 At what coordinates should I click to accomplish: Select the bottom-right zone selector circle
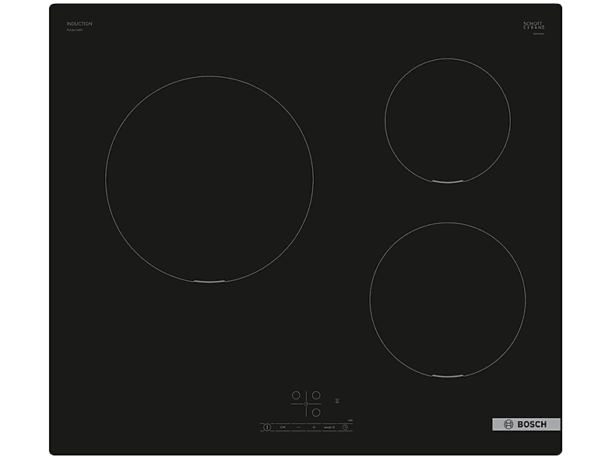(x=316, y=413)
